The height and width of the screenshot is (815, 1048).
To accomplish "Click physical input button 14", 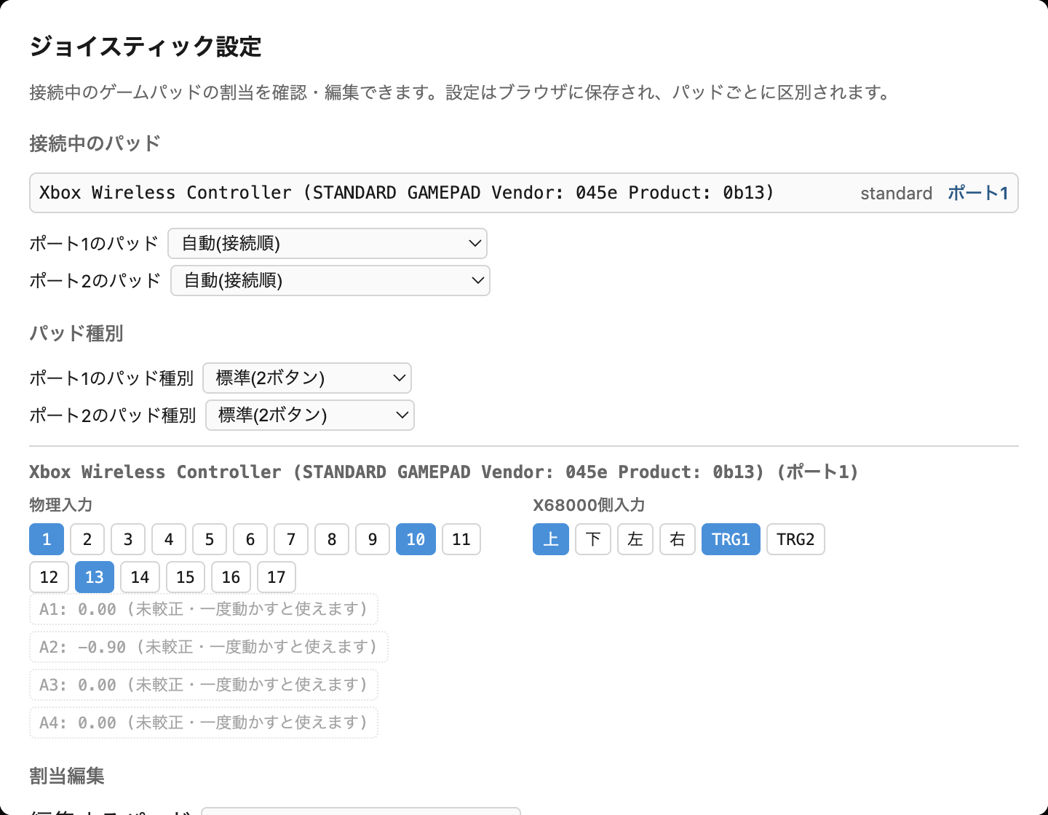I will tap(140, 577).
